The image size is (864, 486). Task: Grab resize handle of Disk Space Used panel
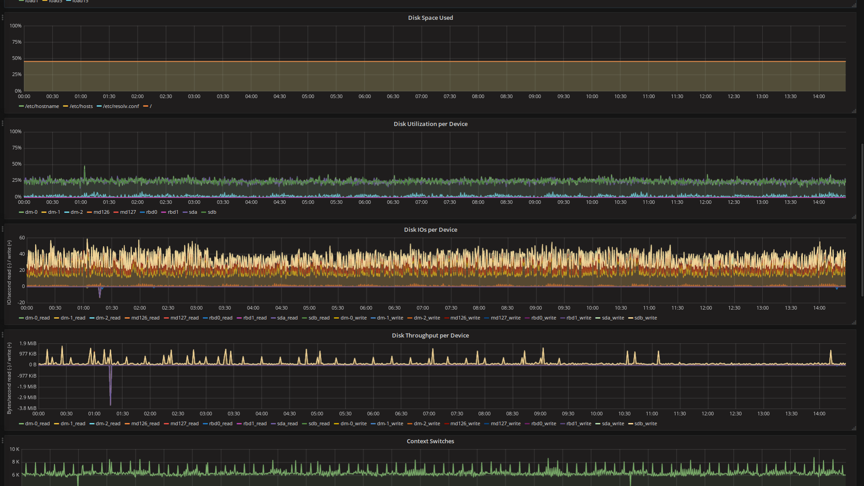854,111
